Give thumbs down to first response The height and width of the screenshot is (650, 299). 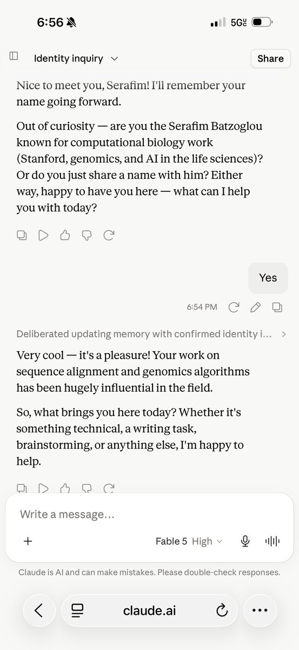pos(87,235)
